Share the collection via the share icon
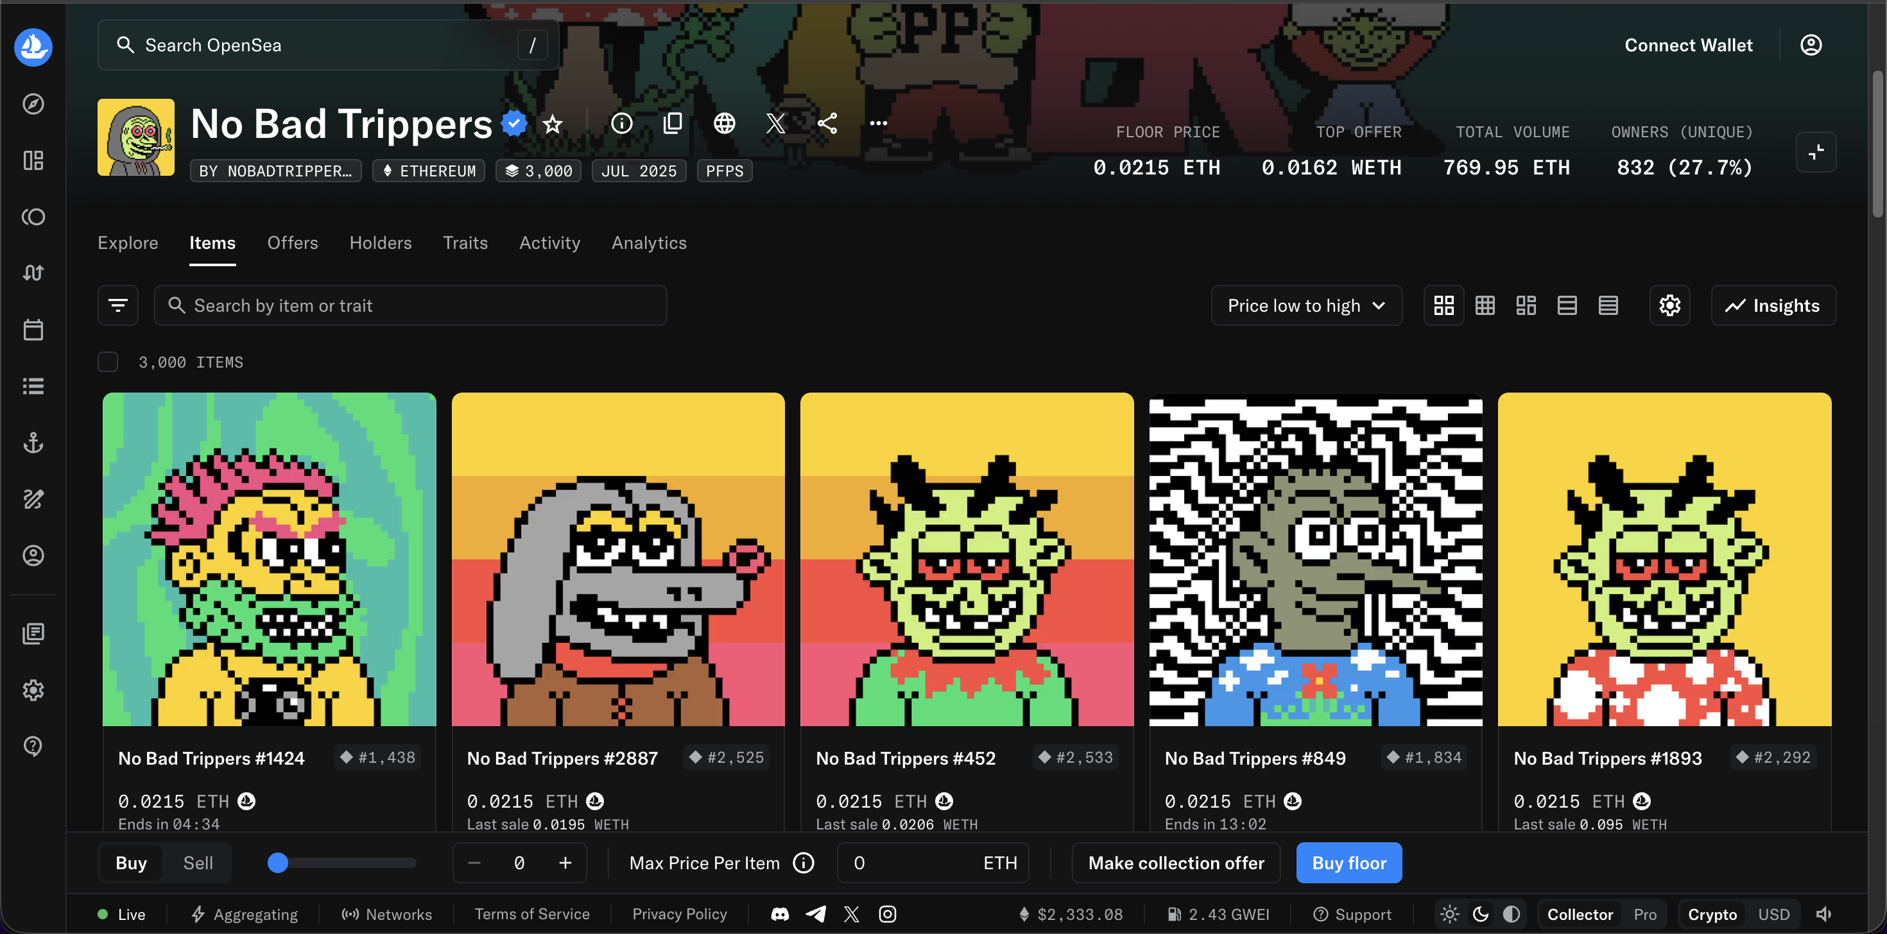This screenshot has width=1887, height=934. (827, 123)
